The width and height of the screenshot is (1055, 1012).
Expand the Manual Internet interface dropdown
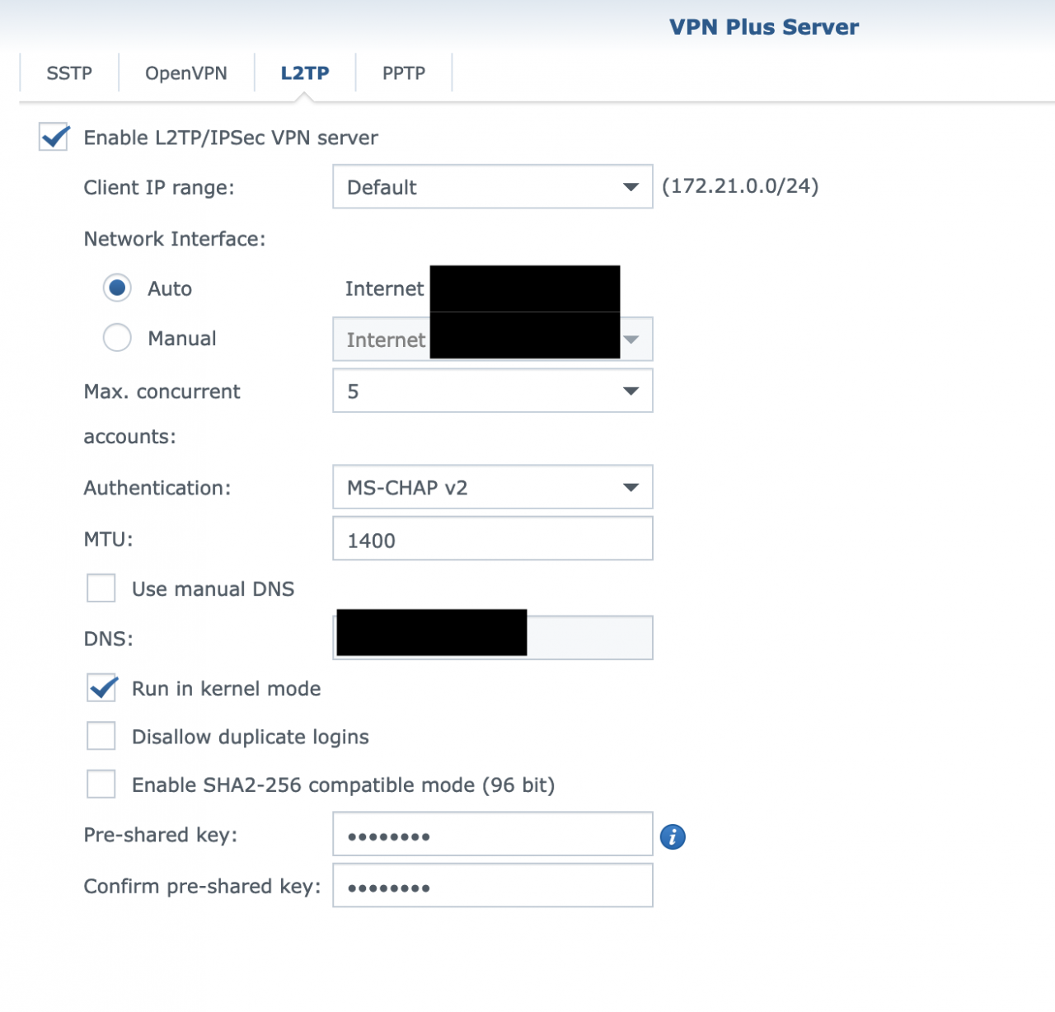click(x=631, y=340)
